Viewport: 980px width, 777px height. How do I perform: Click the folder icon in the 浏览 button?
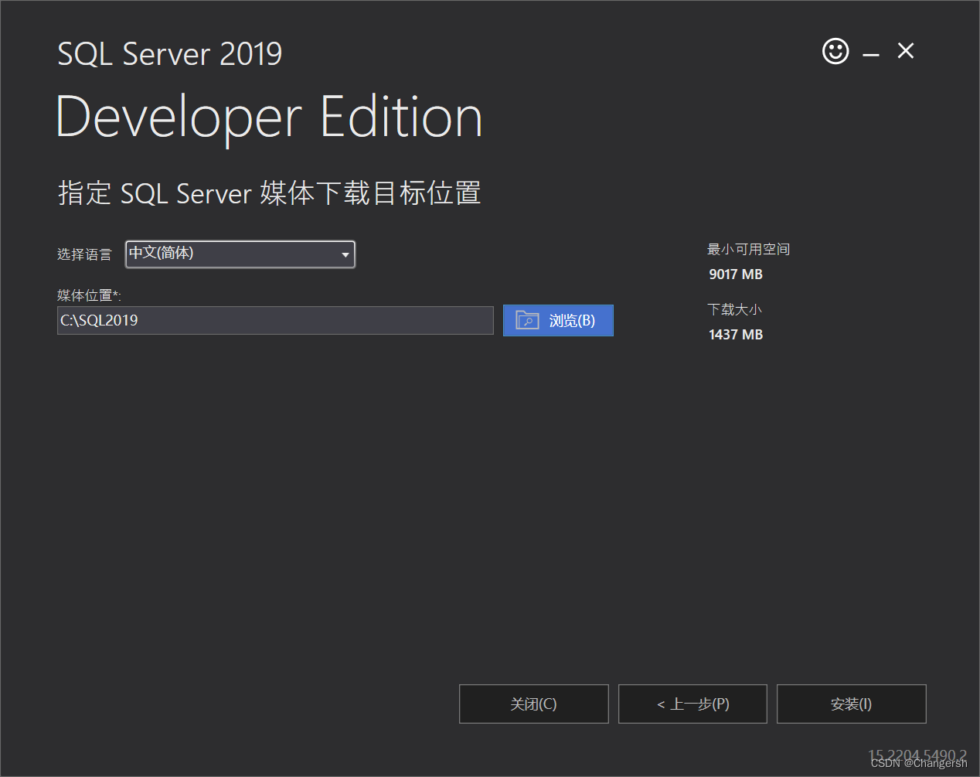coord(527,320)
